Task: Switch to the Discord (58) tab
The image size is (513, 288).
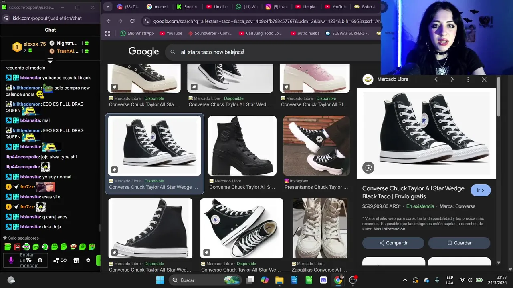Action: (x=128, y=7)
